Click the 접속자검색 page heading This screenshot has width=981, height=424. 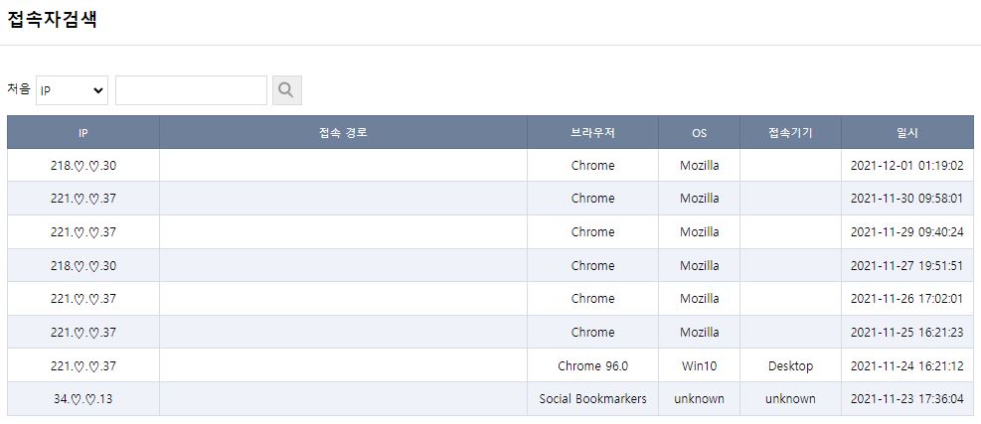(52, 20)
